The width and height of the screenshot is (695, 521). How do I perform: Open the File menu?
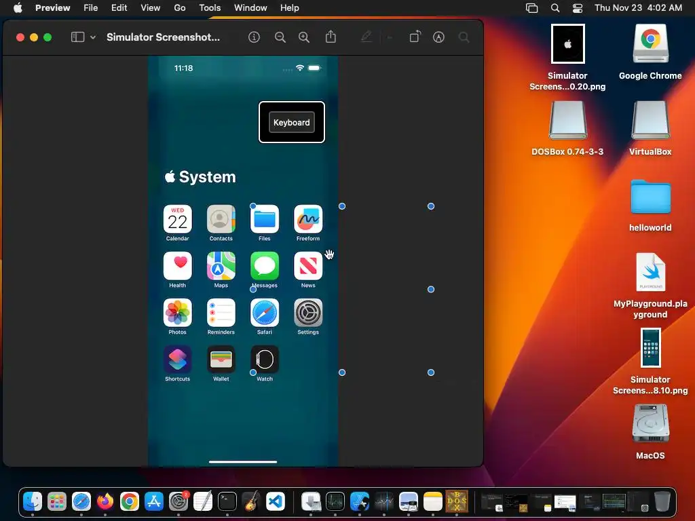[x=91, y=7]
